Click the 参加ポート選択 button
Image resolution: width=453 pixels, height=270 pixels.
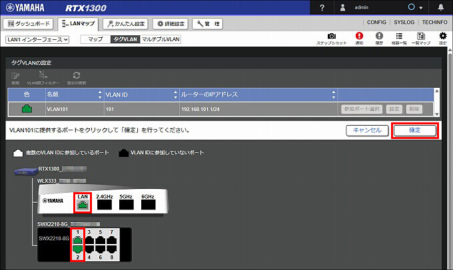click(362, 109)
